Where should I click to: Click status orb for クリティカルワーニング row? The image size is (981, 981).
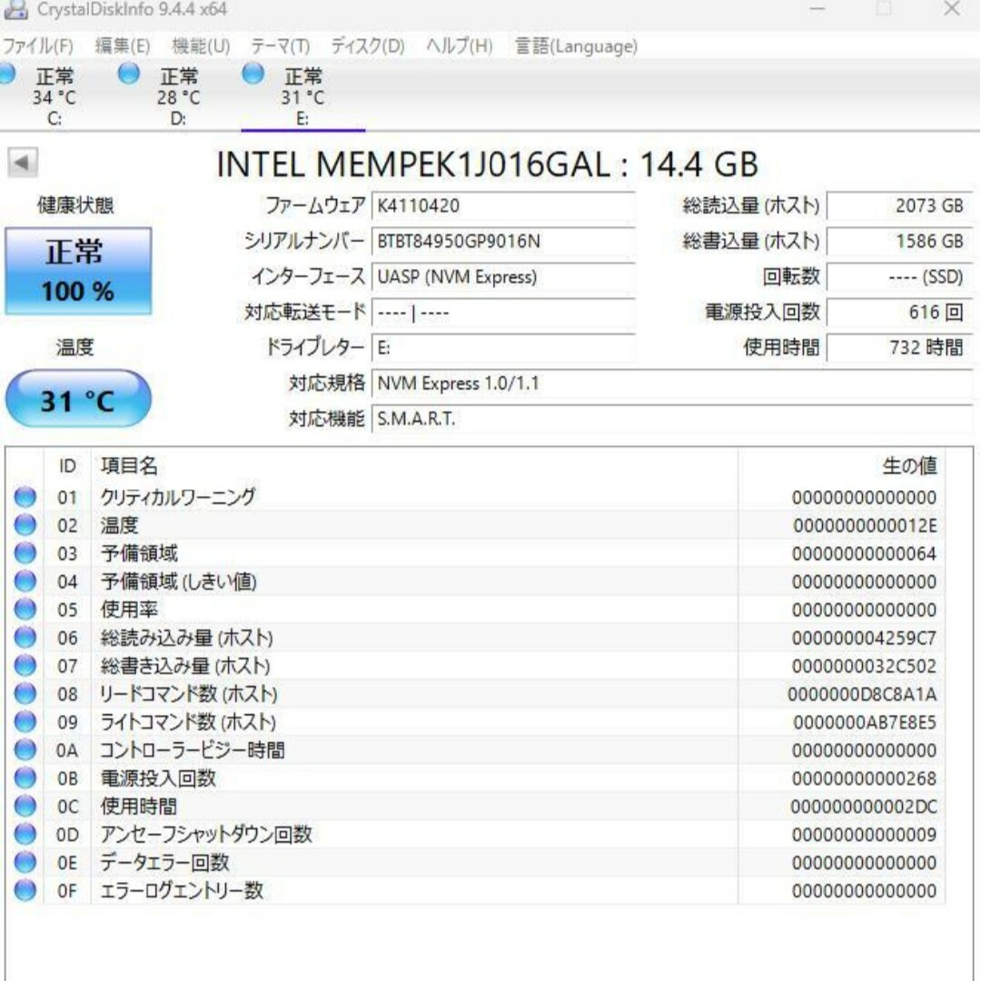coord(25,498)
